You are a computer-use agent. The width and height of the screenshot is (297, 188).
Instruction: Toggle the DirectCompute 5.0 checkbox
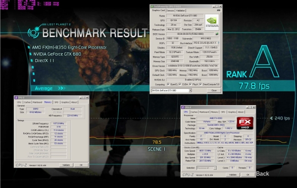click(200, 84)
